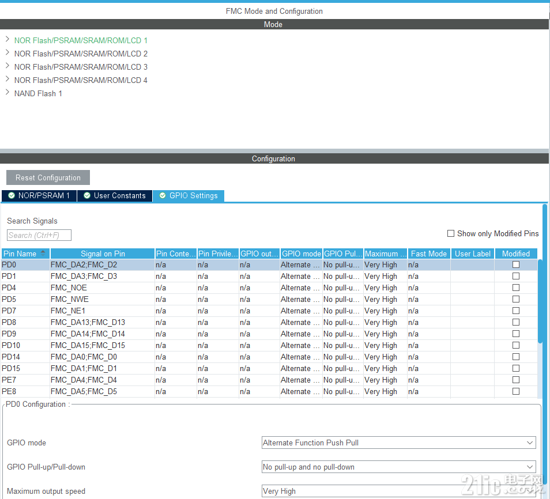Select the PE7 pin name cell

tap(25, 380)
